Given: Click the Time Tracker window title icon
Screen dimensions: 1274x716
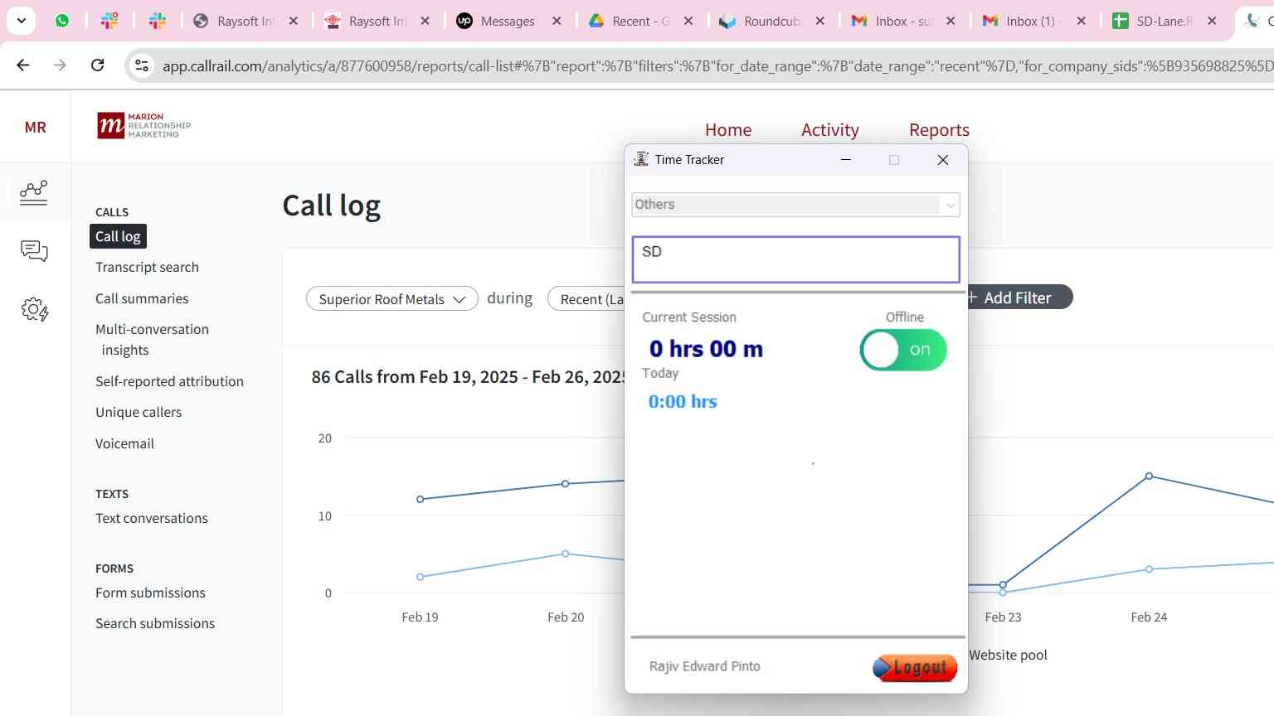Looking at the screenshot, I should click(641, 160).
